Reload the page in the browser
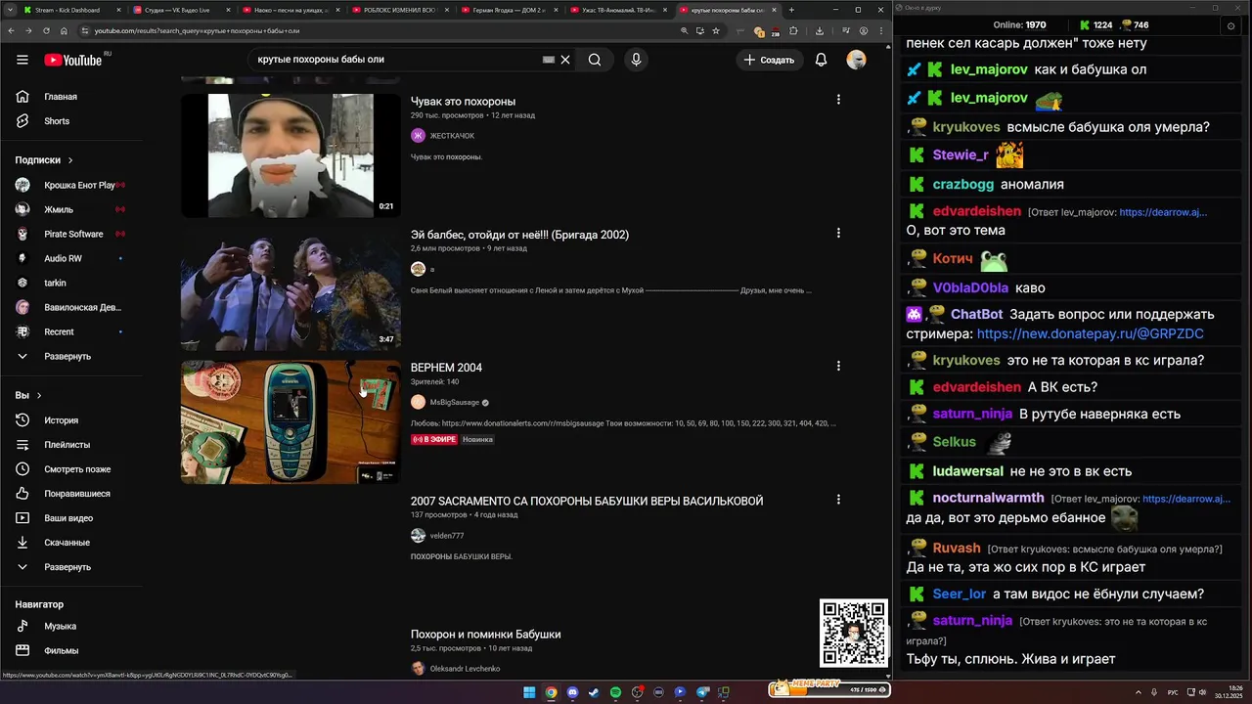The height and width of the screenshot is (704, 1252). point(46,30)
